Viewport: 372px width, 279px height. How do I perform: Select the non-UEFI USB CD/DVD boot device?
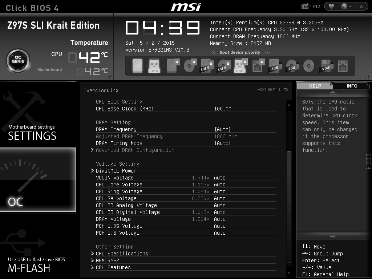[x=292, y=66]
